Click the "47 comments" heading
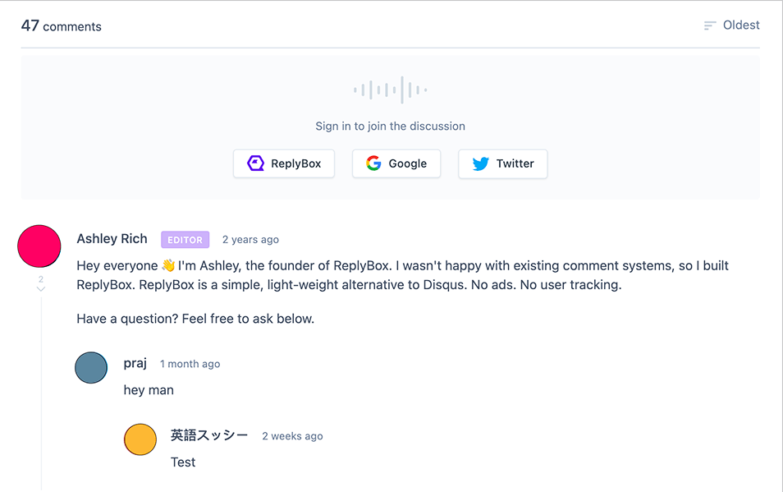This screenshot has height=492, width=783. point(62,26)
